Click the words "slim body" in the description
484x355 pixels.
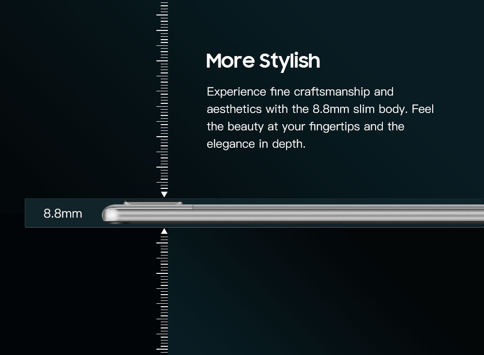click(379, 109)
